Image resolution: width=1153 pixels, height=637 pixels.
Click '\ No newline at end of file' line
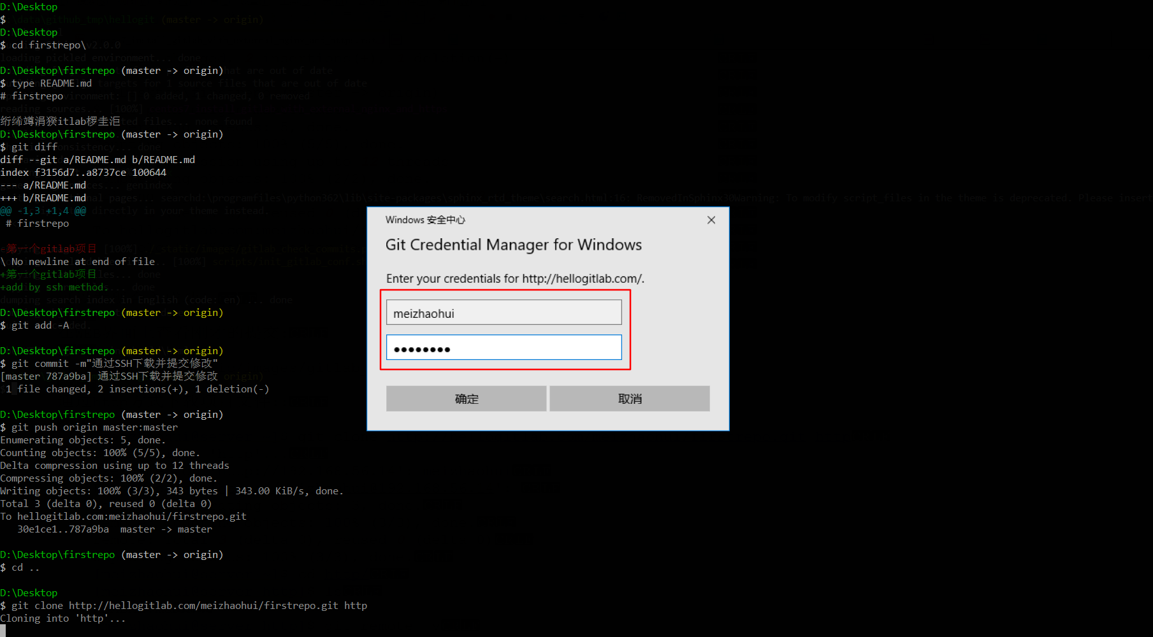point(77,262)
